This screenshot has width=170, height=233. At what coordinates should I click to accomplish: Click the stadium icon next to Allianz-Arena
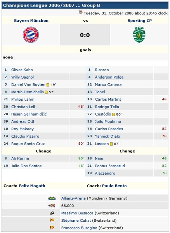[x=52, y=198]
